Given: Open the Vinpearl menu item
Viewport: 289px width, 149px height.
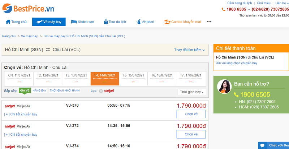Looking at the screenshot, I should coord(145,22).
